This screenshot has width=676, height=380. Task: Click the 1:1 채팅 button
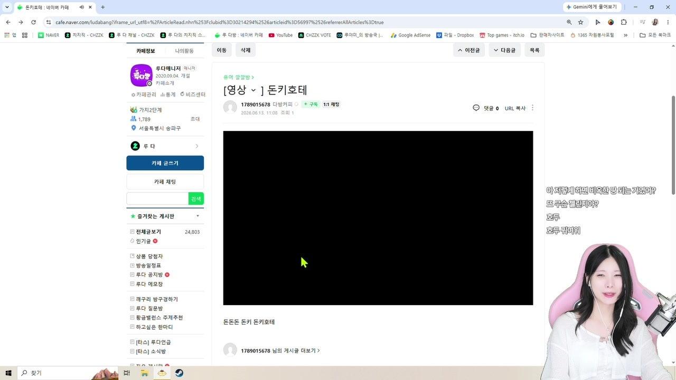[331, 104]
